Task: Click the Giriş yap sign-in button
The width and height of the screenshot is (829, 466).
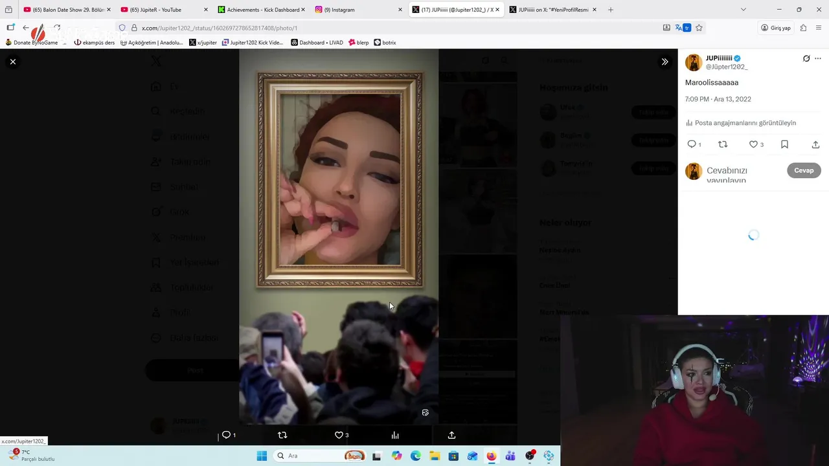Action: [x=776, y=28]
